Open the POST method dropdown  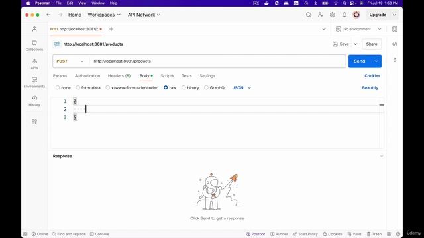coord(70,61)
